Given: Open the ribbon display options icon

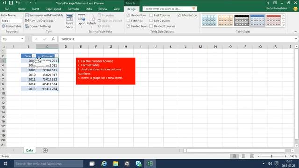Looking at the screenshot, I should pos(275,3).
